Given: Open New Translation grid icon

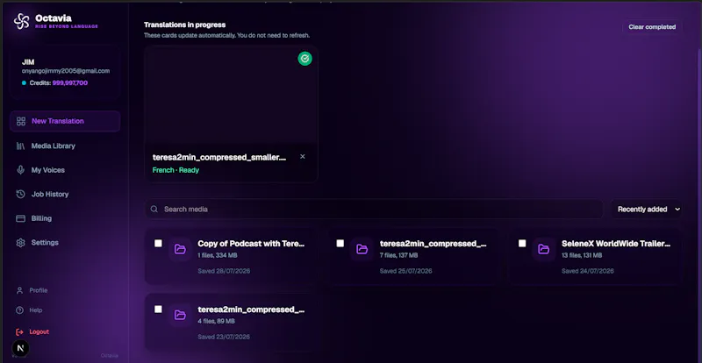Looking at the screenshot, I should [x=20, y=121].
